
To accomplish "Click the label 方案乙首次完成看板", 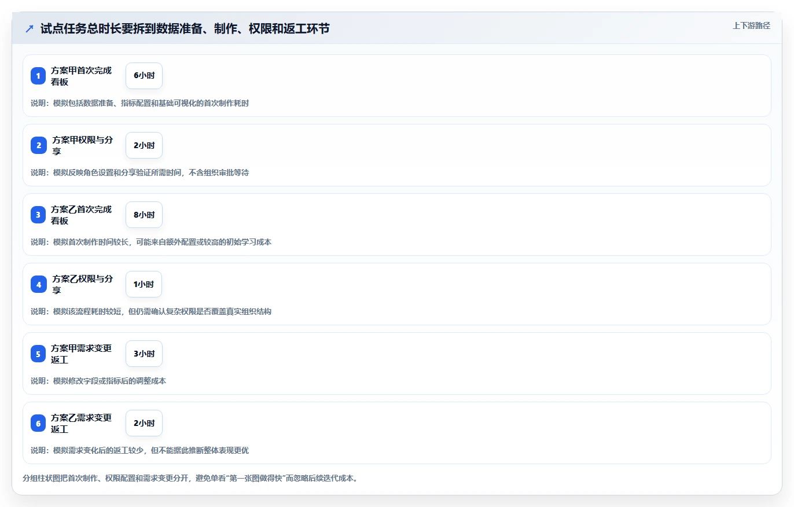I will pyautogui.click(x=82, y=215).
